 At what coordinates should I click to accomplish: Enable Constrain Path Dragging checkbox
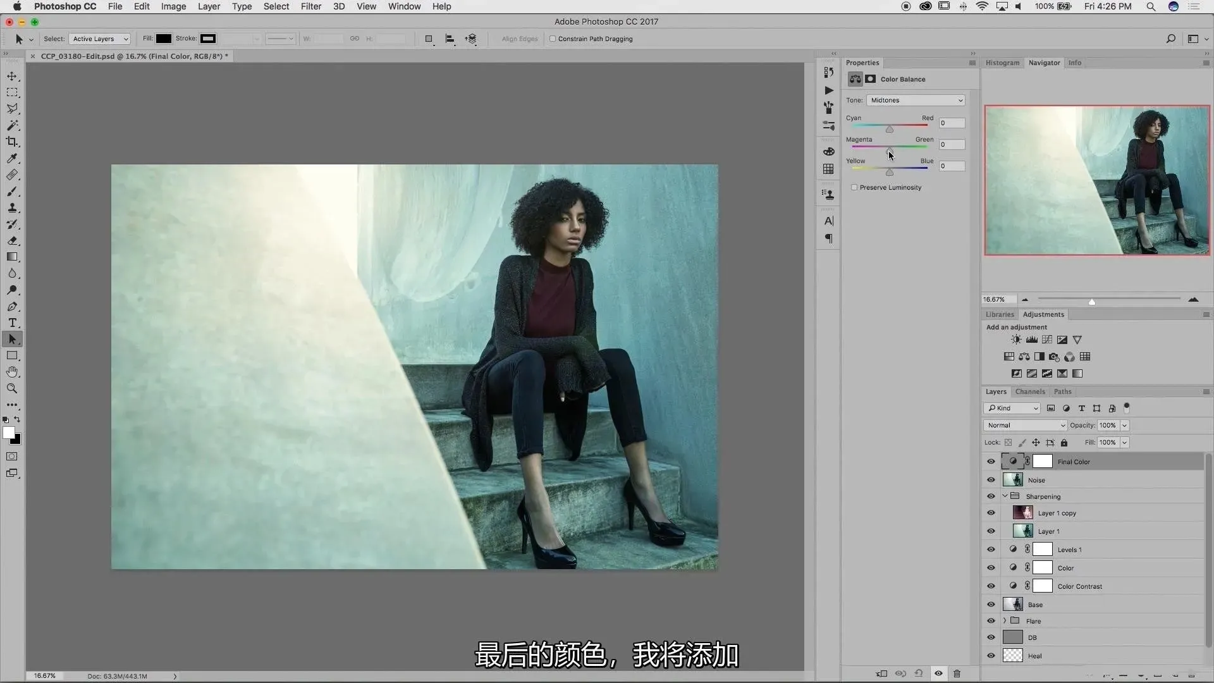tap(553, 39)
